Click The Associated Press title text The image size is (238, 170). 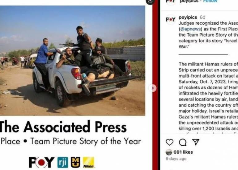click(63, 127)
